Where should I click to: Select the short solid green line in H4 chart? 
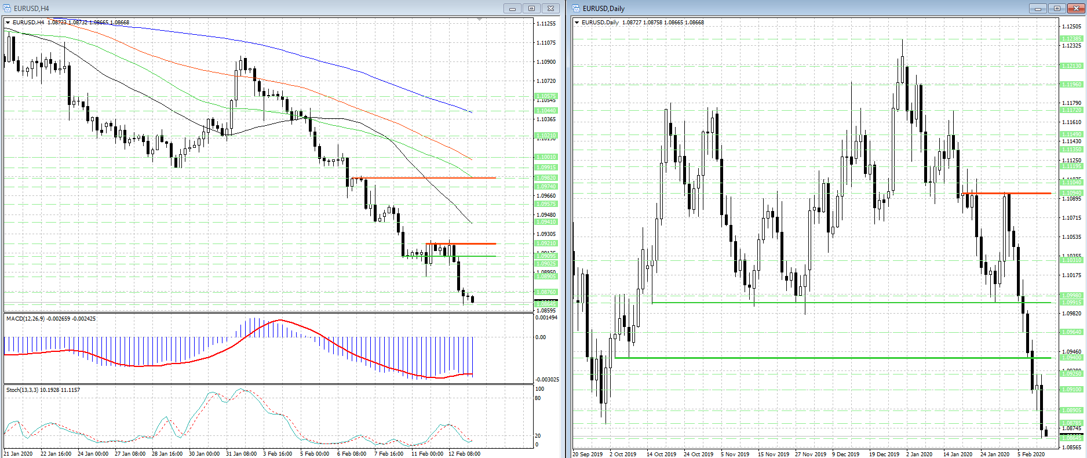[449, 256]
